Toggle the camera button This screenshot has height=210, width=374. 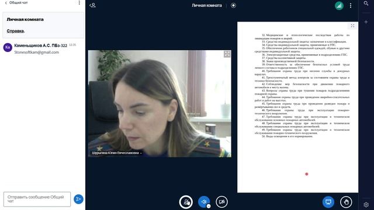[x=221, y=202]
